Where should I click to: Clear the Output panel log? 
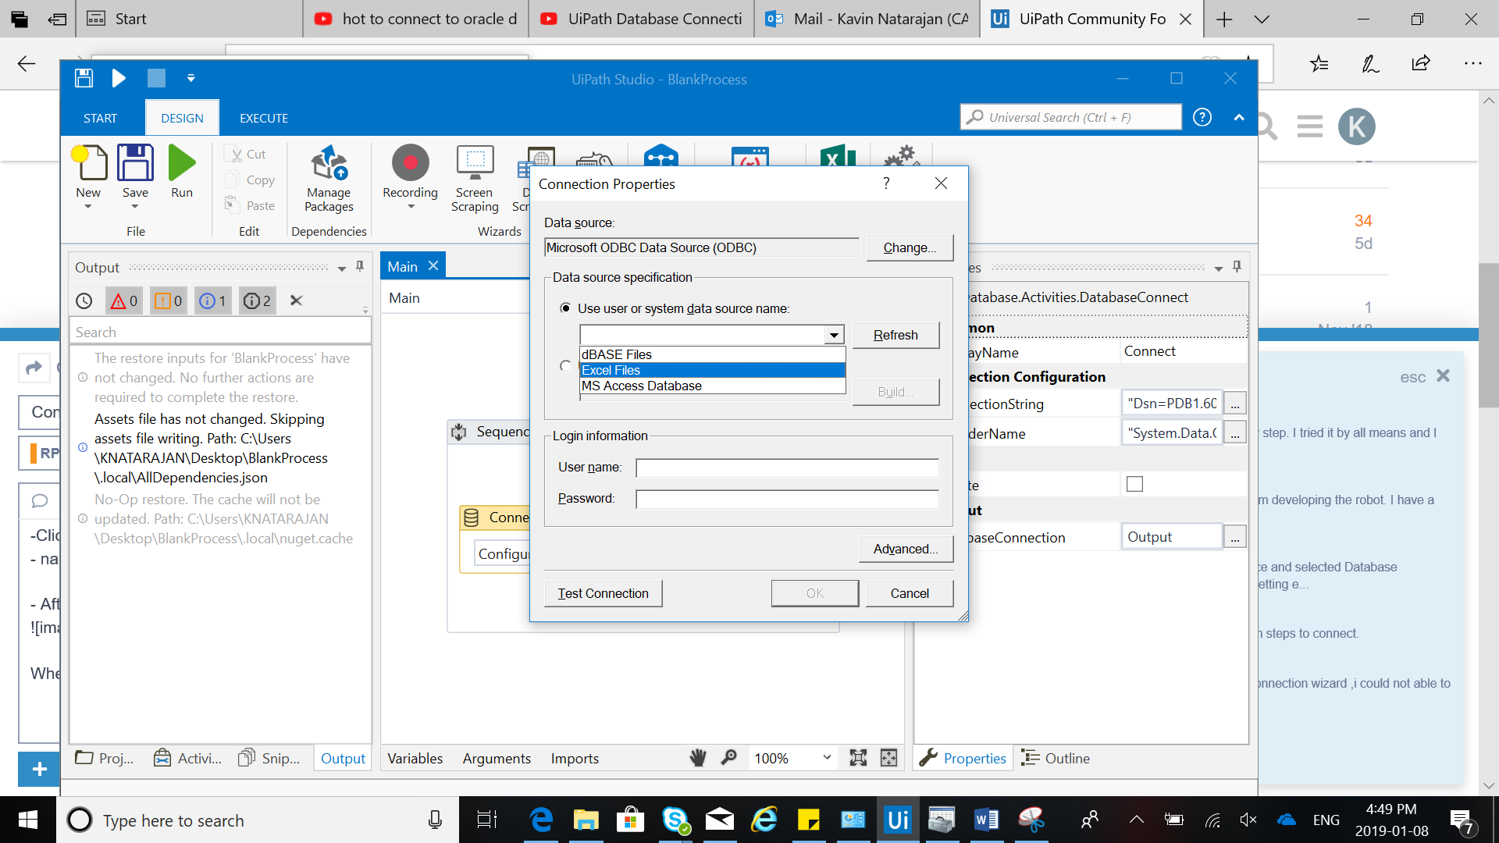coord(296,301)
